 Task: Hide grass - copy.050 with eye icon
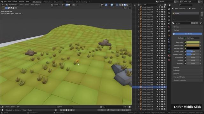coord(159,39)
